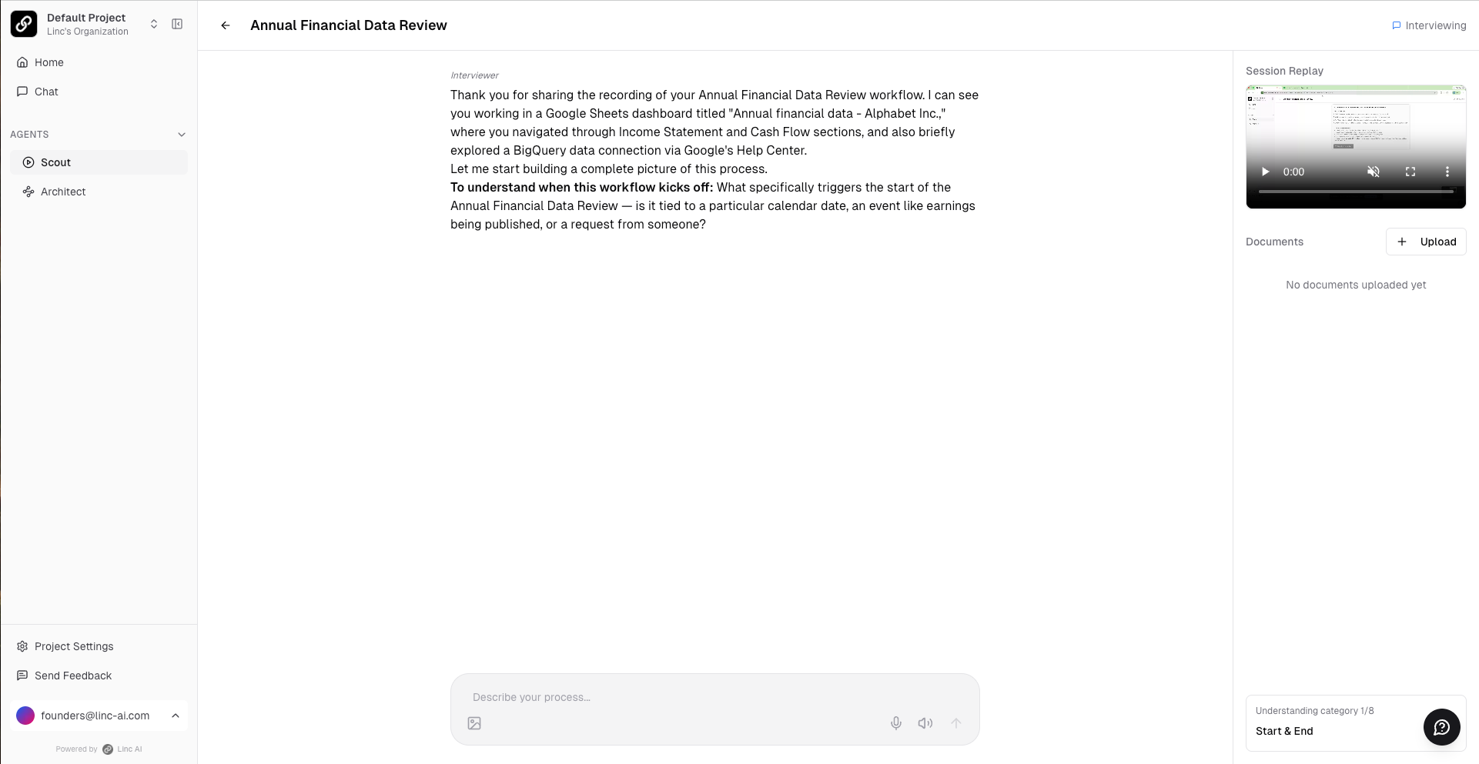Enter fullscreen on the session replay video

(1410, 172)
